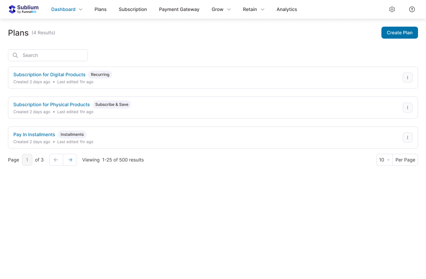Open options menu for Subscription for Digital Products
426x279 pixels.
[x=407, y=77]
